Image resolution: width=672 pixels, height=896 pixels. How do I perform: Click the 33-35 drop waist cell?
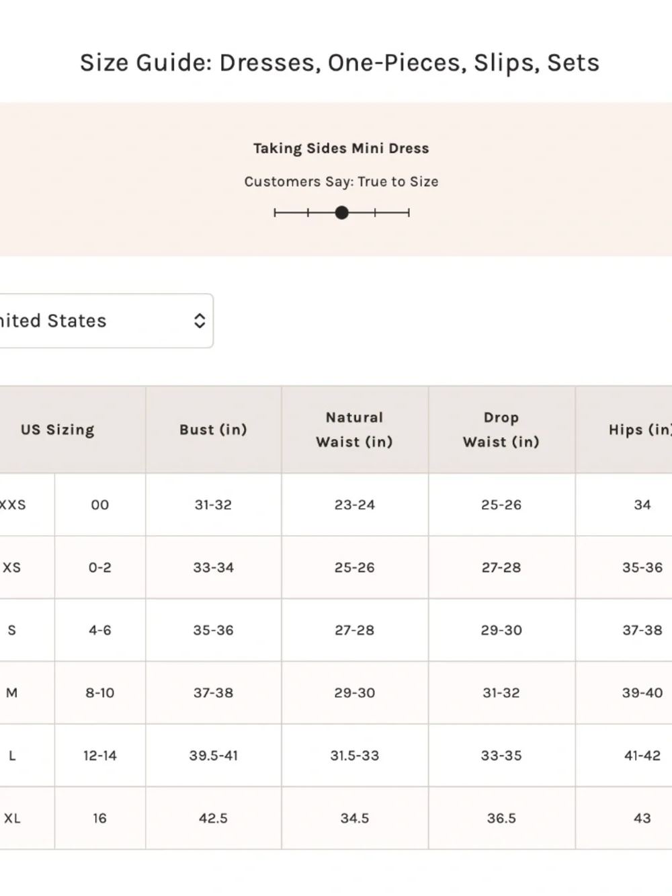click(x=501, y=756)
